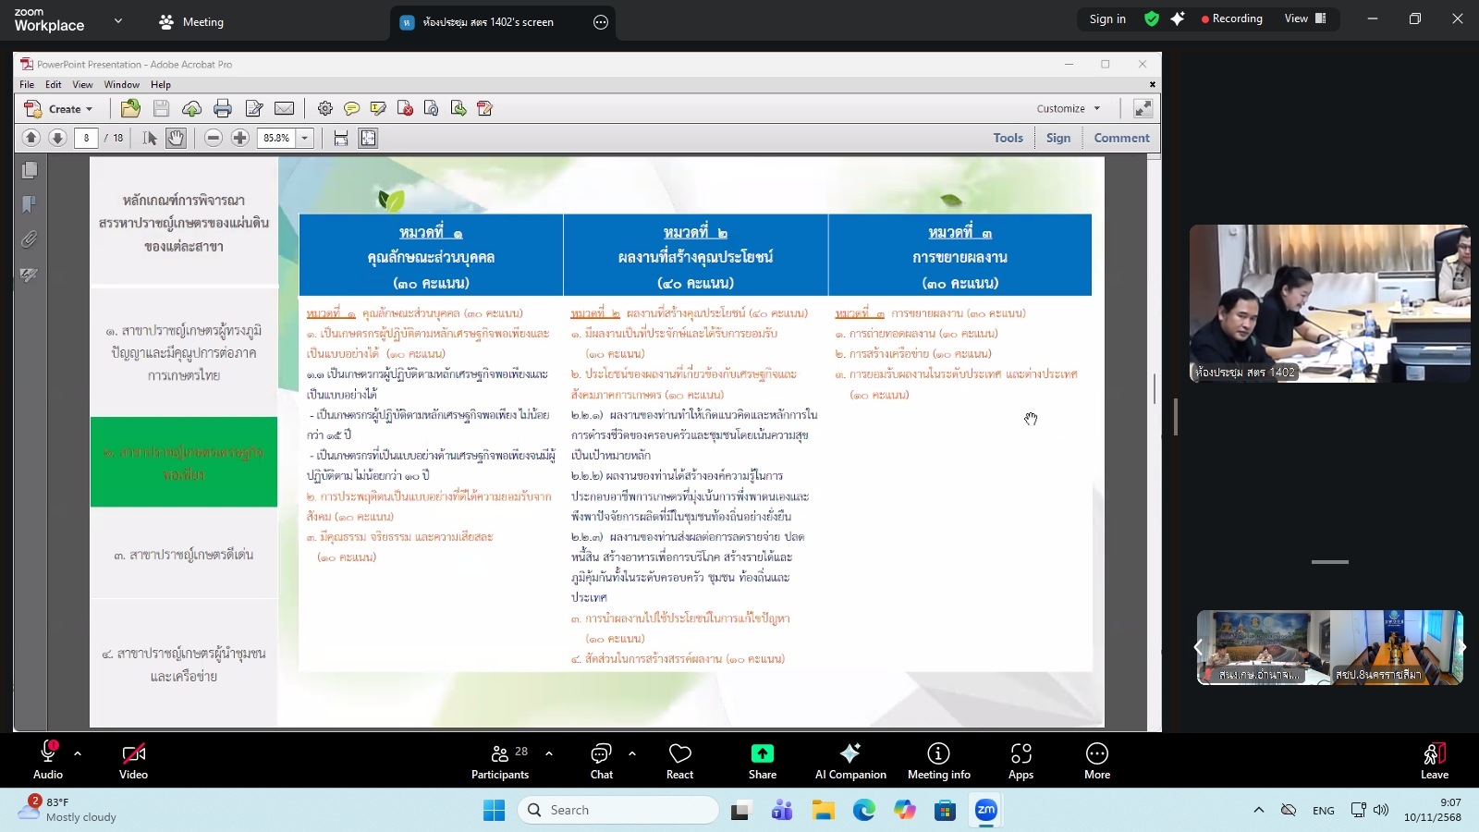This screenshot has height=832, width=1479.
Task: Zoom in using the plus icon
Action: point(239,138)
